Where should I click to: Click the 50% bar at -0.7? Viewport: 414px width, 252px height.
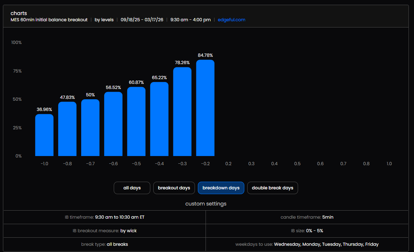pos(90,128)
